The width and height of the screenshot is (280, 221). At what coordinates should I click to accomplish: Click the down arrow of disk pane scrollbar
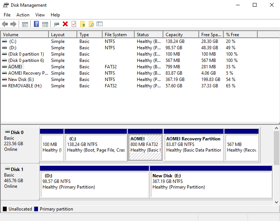276,202
